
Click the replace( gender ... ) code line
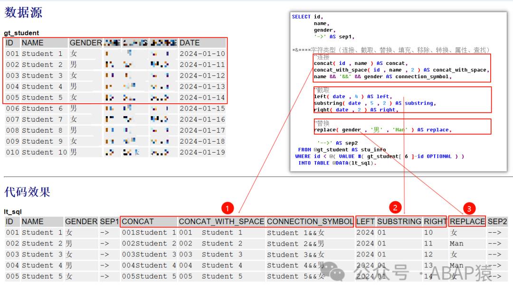(382, 130)
